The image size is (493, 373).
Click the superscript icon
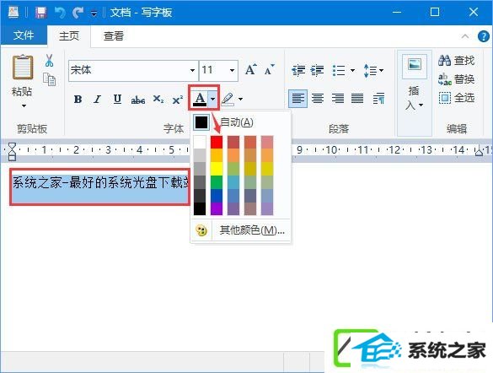[x=178, y=100]
